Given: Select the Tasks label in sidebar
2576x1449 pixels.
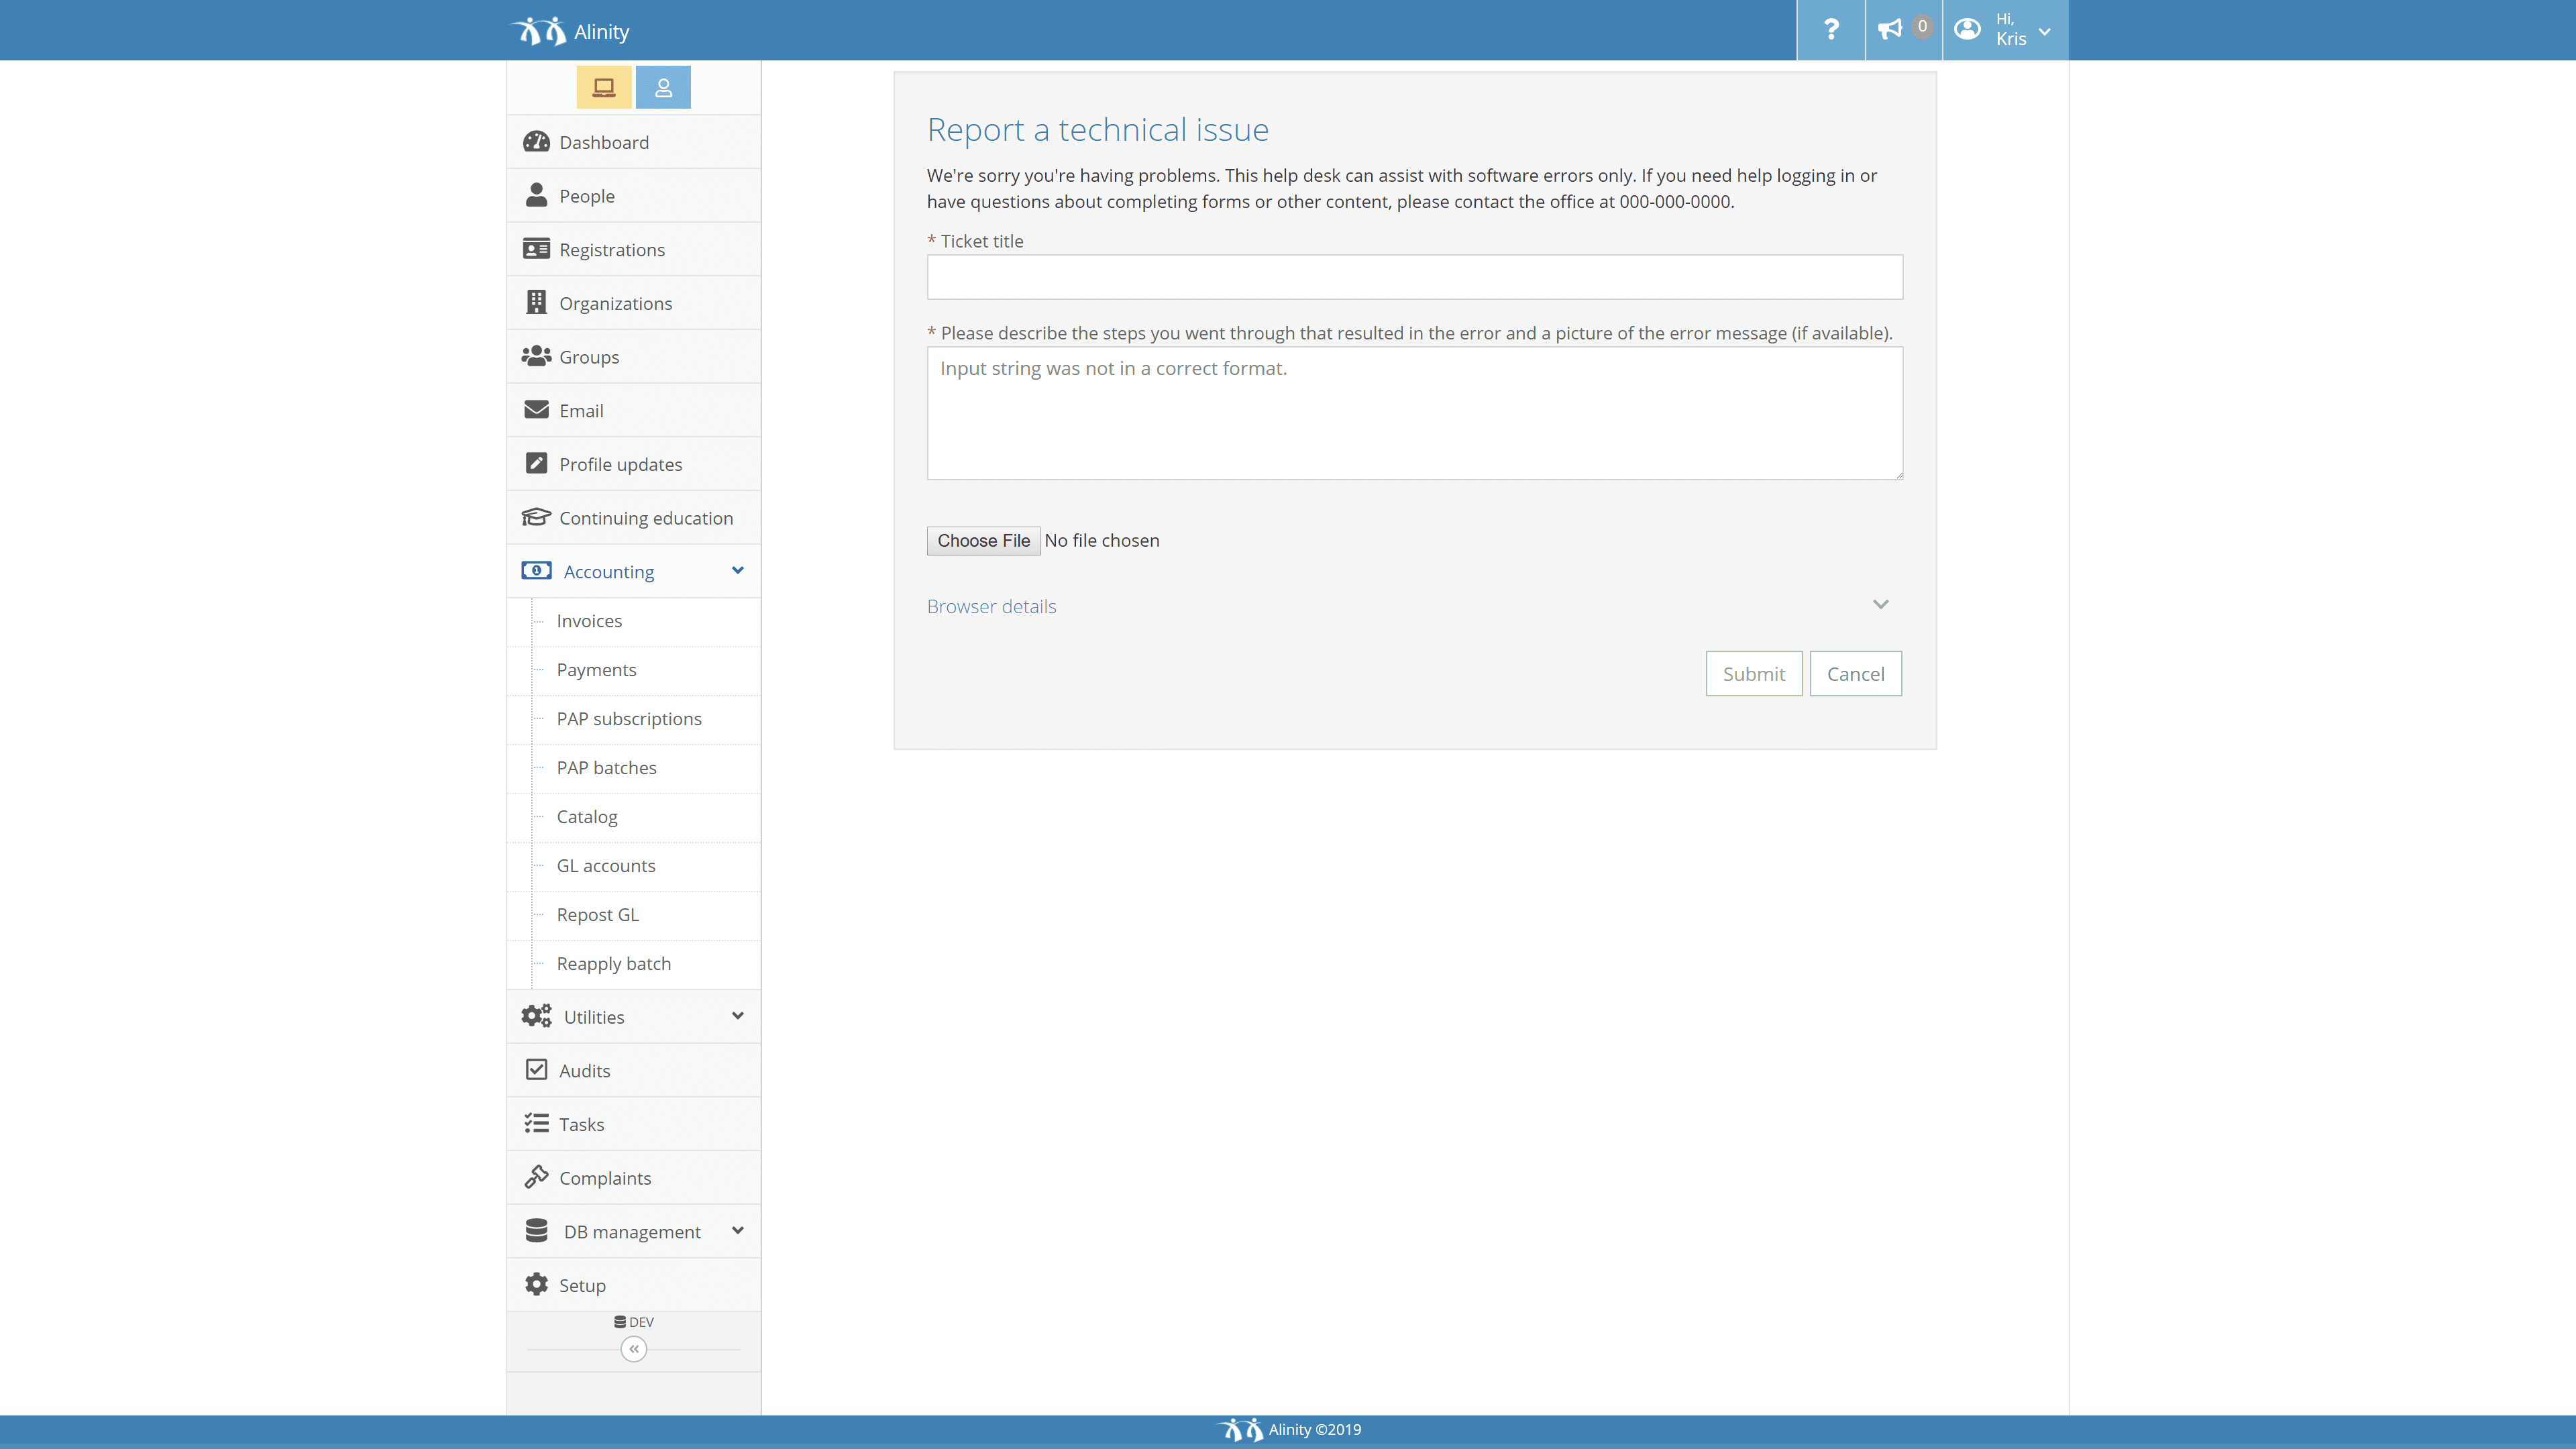Looking at the screenshot, I should point(581,1125).
